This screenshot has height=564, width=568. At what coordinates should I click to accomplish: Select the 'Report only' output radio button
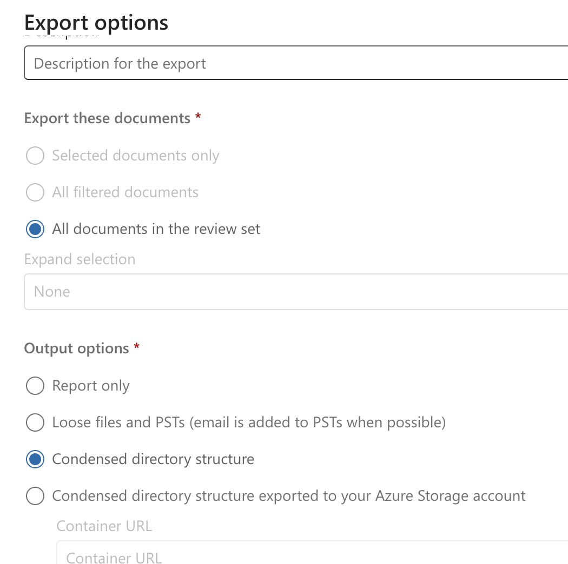click(x=35, y=386)
